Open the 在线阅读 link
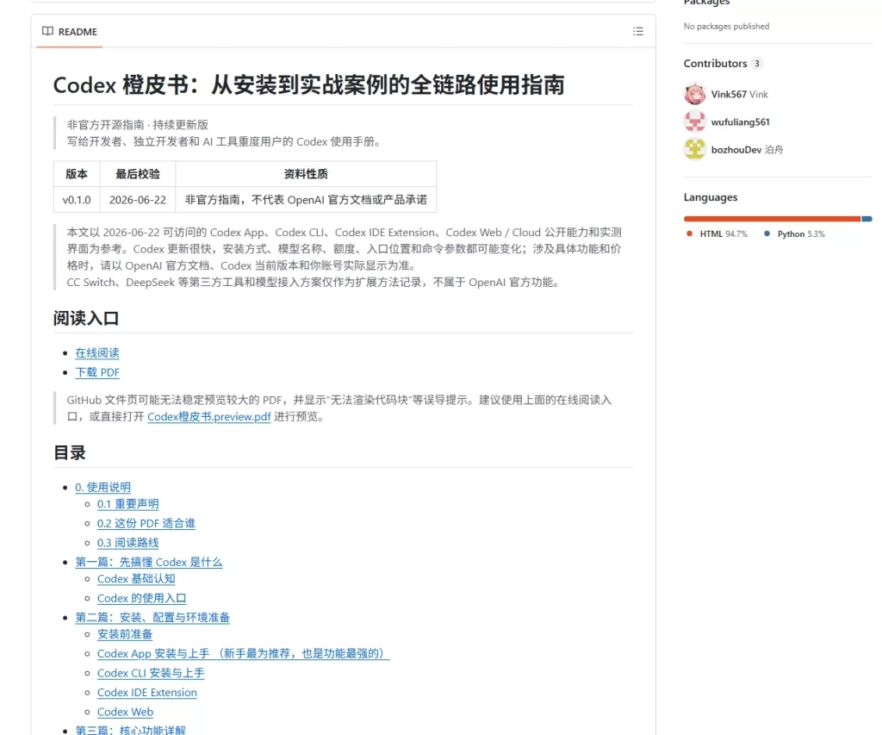882x735 pixels. 97,353
